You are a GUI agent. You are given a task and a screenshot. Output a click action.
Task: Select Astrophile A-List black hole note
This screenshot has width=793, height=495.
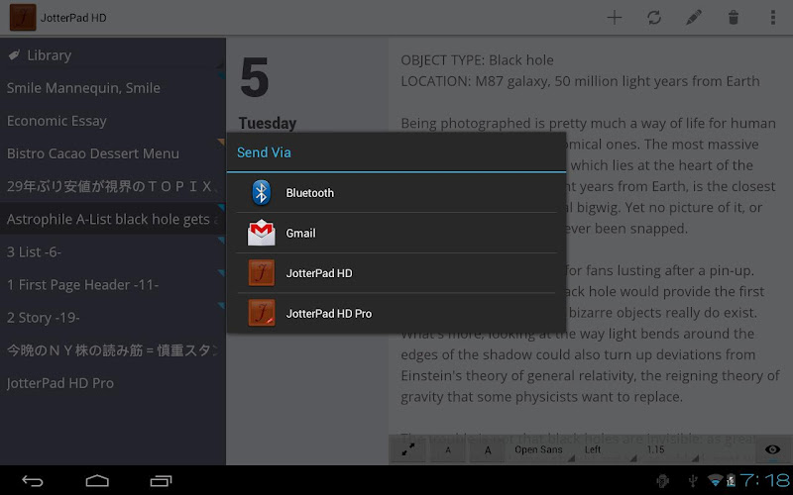coord(112,219)
